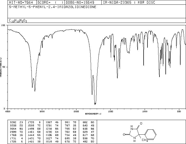Click the 3000 x-axis tick label
186x144 pixels.
[42, 111]
